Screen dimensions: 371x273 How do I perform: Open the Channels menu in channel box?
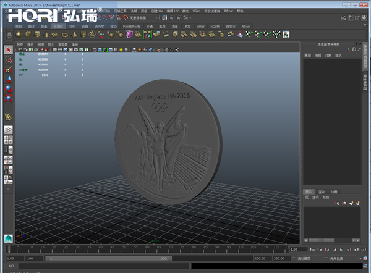tap(307, 56)
